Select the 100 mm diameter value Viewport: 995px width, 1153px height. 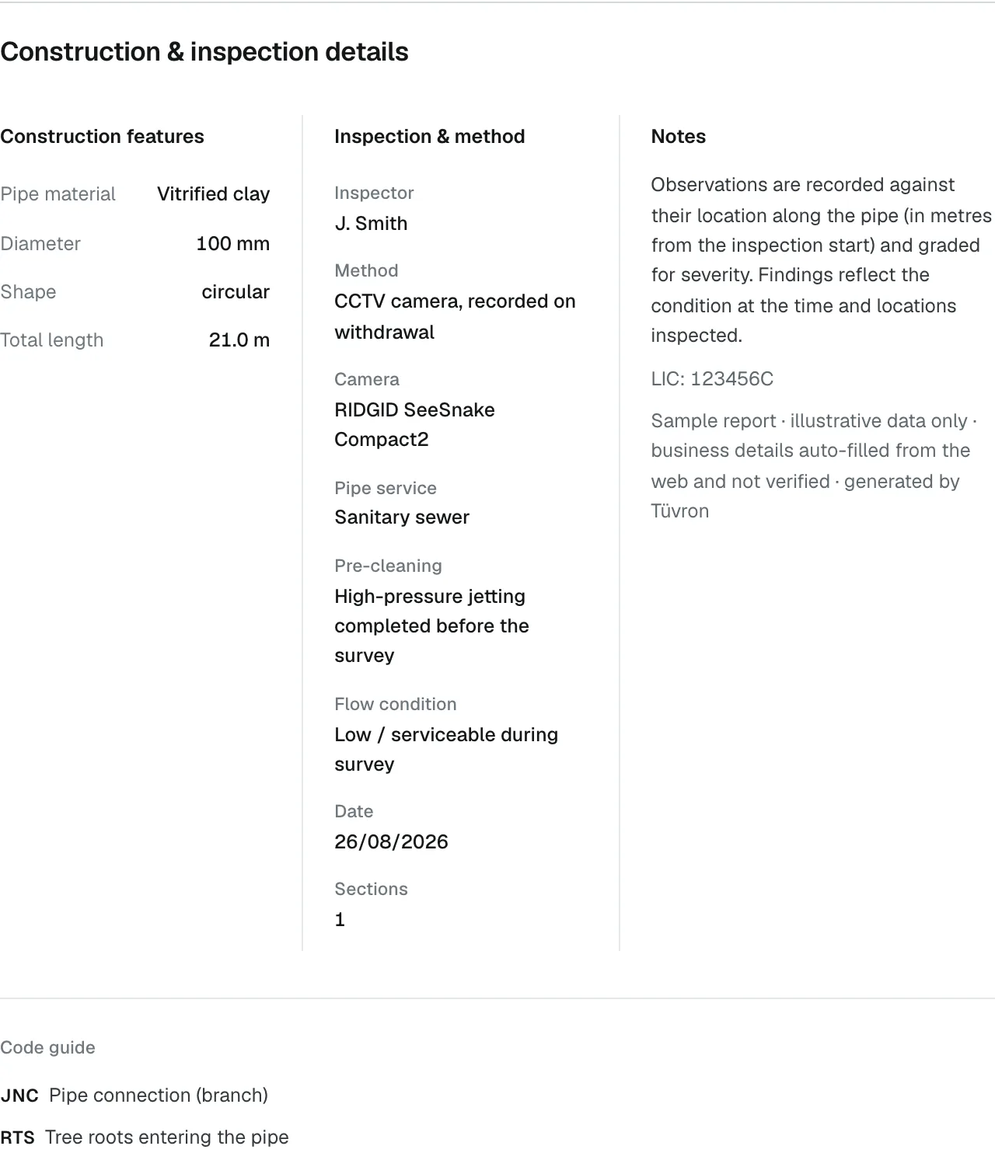pyautogui.click(x=232, y=244)
